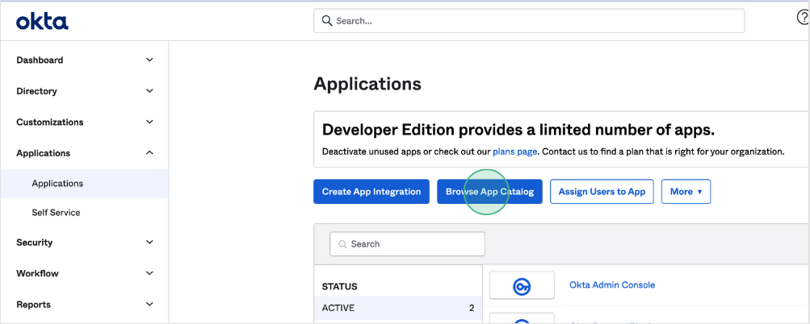
Task: Focus the top global Search field
Action: (x=529, y=21)
